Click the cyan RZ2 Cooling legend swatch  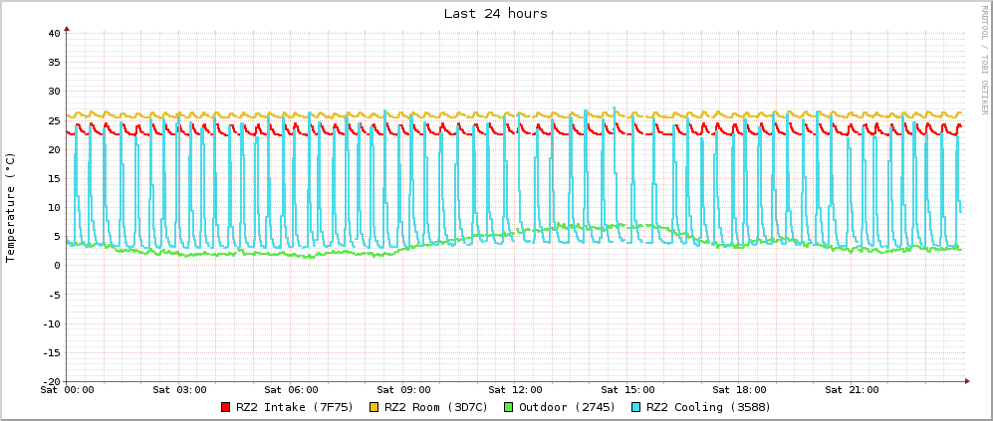635,407
